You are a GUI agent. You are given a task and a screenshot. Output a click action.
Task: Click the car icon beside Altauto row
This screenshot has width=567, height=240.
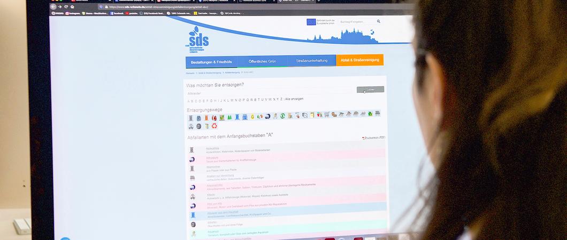193,197
